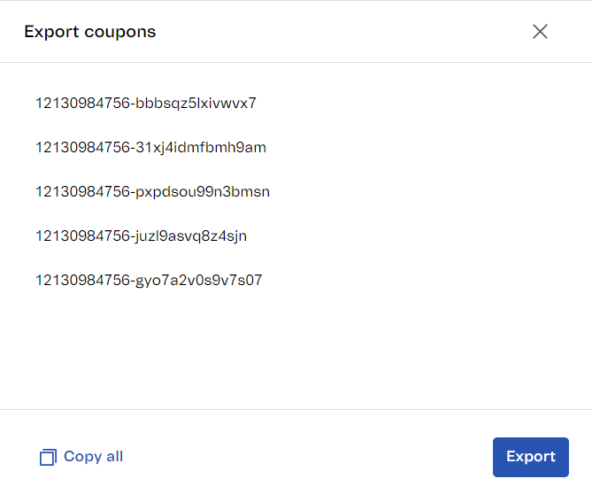The image size is (592, 502).
Task: Click the 12130984756 prefix of the third coupon
Action: 82,192
